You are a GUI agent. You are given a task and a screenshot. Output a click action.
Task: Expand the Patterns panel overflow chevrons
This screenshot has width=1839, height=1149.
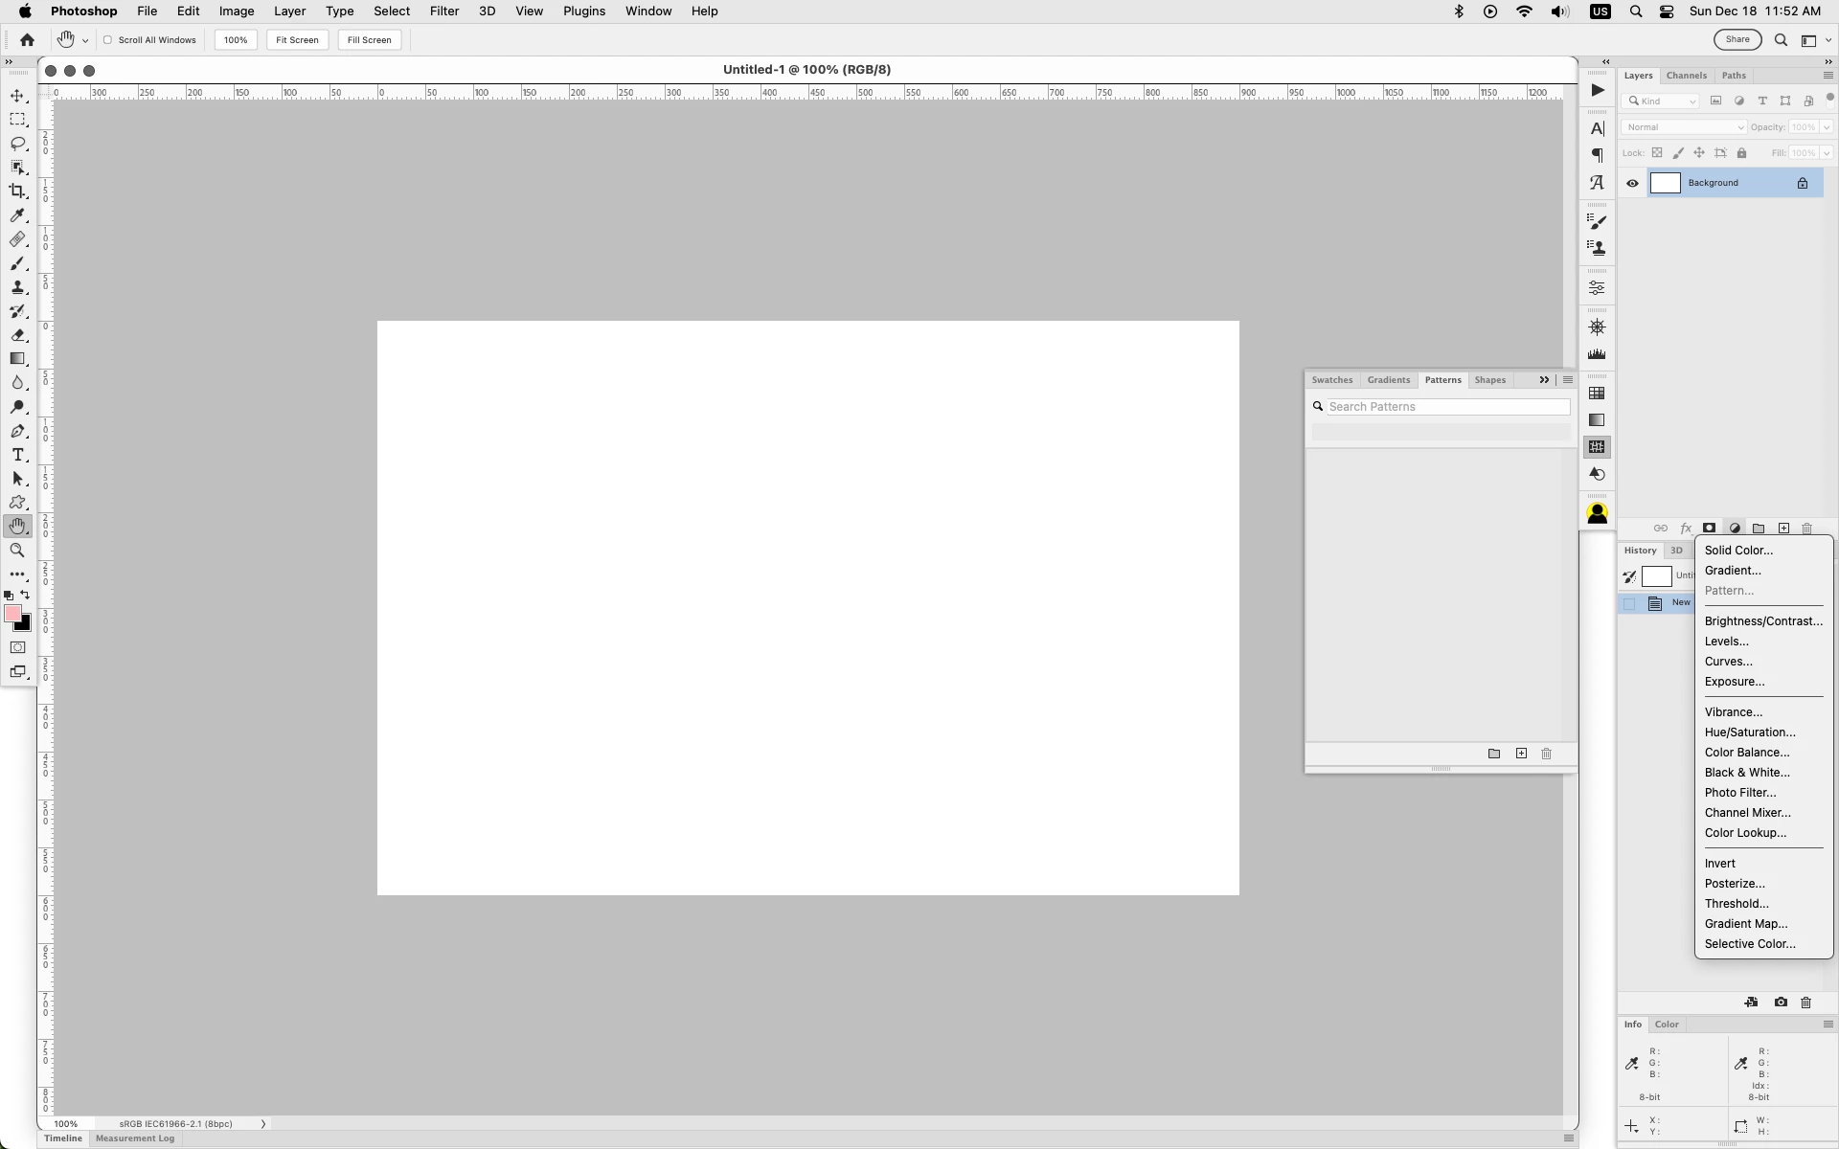tap(1544, 380)
